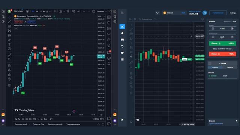240x135 pixels.
Task: Open the BTCUSD symbol search in TradingView
Action: pyautogui.click(x=18, y=11)
